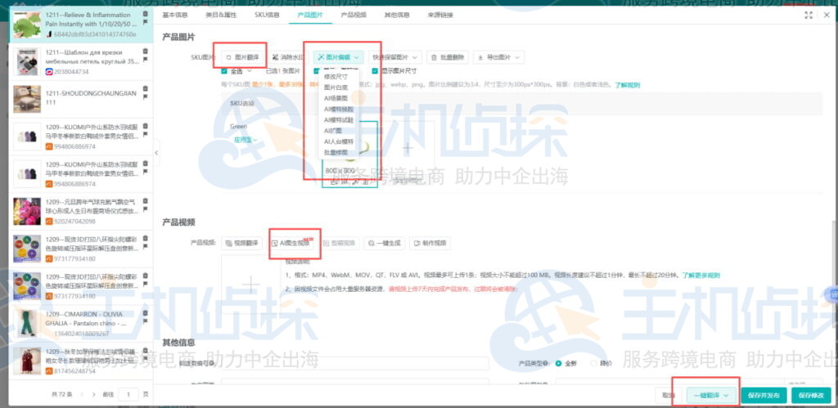Open 了解规则 link in image hint
This screenshot has height=408, width=838.
[627, 84]
